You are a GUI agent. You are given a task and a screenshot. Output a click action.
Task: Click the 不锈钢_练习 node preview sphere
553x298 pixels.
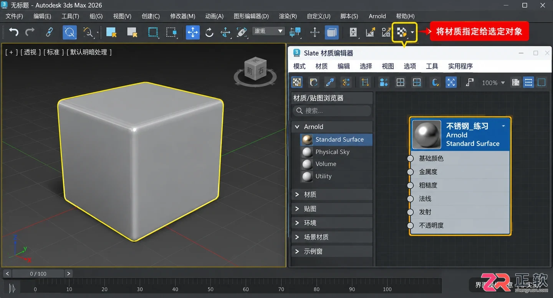(426, 134)
